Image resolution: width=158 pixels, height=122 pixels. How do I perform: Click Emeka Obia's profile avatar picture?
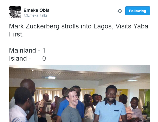[15, 12]
